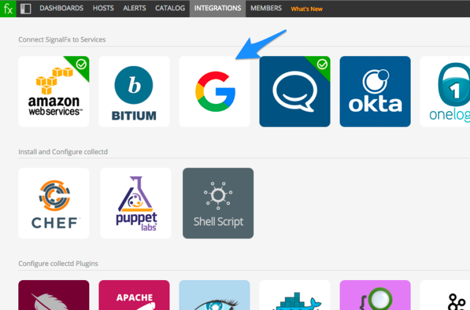This screenshot has height=310, width=470.
Task: Switch to the Catalog tab
Action: click(170, 8)
